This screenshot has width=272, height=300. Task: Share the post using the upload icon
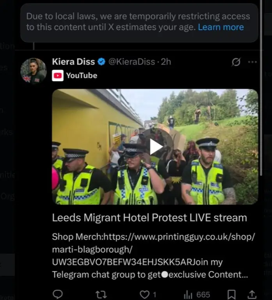point(252,294)
